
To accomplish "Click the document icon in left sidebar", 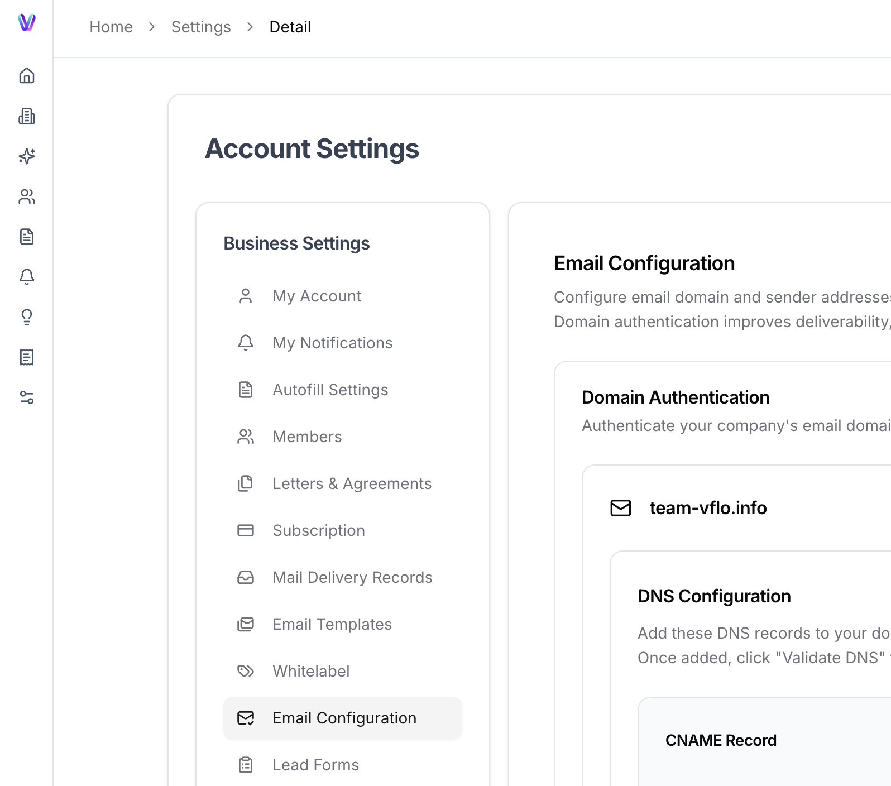I will coord(27,237).
